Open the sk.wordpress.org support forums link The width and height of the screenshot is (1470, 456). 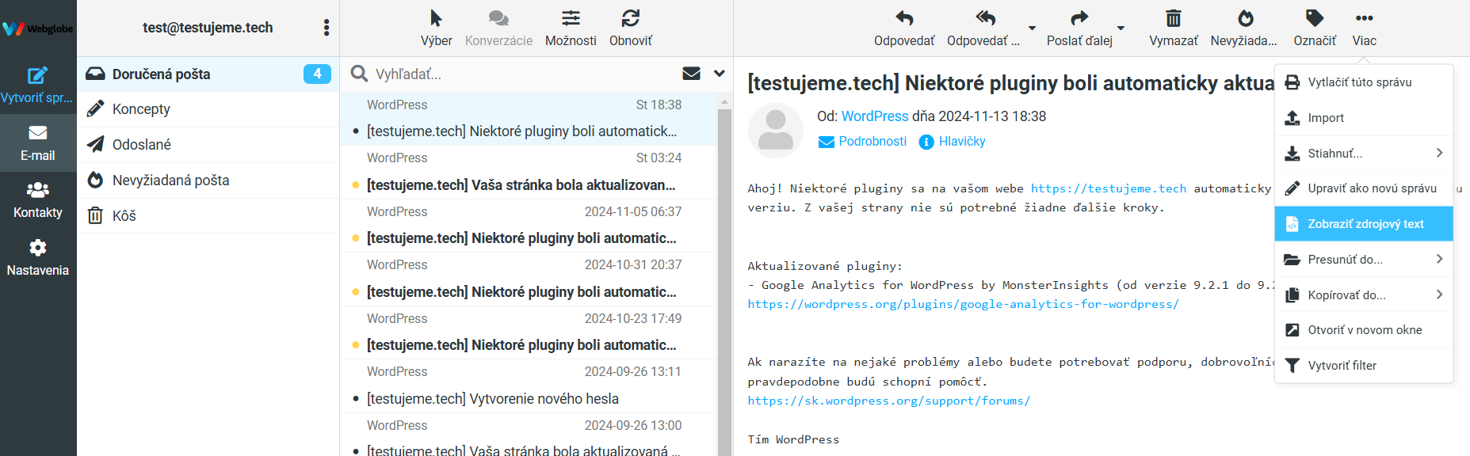[889, 401]
